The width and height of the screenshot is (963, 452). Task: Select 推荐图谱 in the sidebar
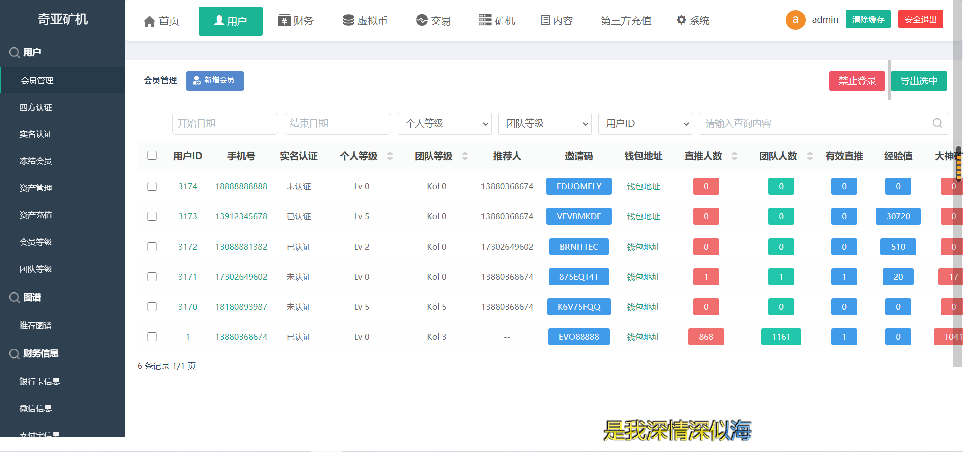[35, 325]
